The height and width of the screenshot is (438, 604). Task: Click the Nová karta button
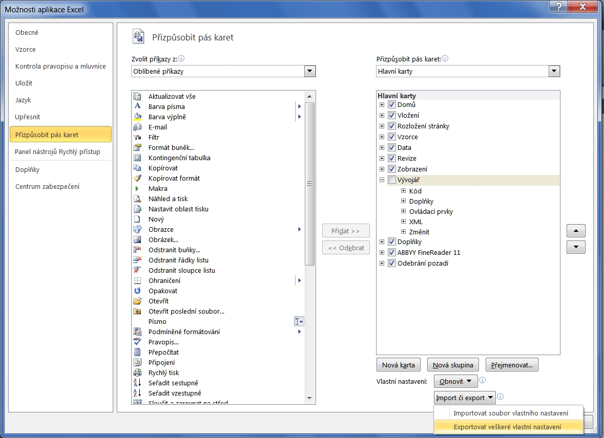398,365
